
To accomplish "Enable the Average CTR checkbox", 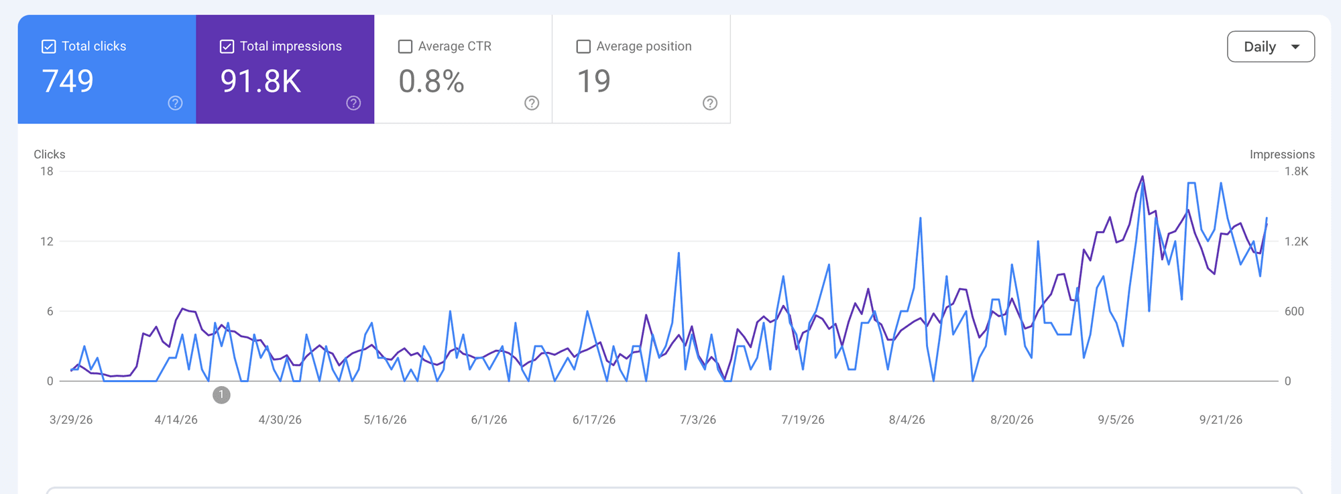I will pyautogui.click(x=406, y=46).
